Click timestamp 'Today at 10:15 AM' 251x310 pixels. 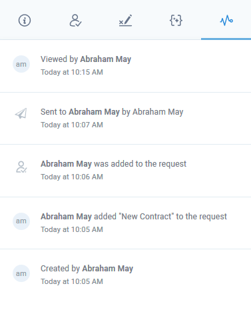click(72, 72)
